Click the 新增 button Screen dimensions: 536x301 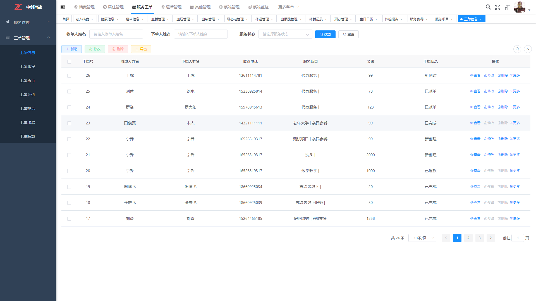pos(71,49)
